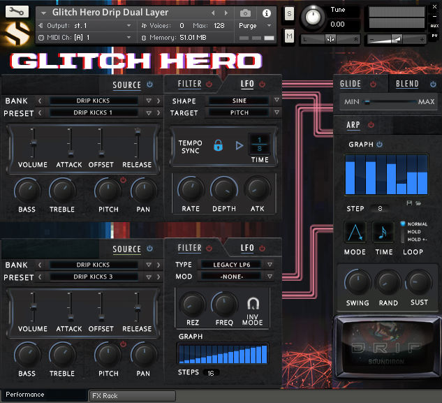
Task: Click the camera snapshot icon
Action: (245, 13)
